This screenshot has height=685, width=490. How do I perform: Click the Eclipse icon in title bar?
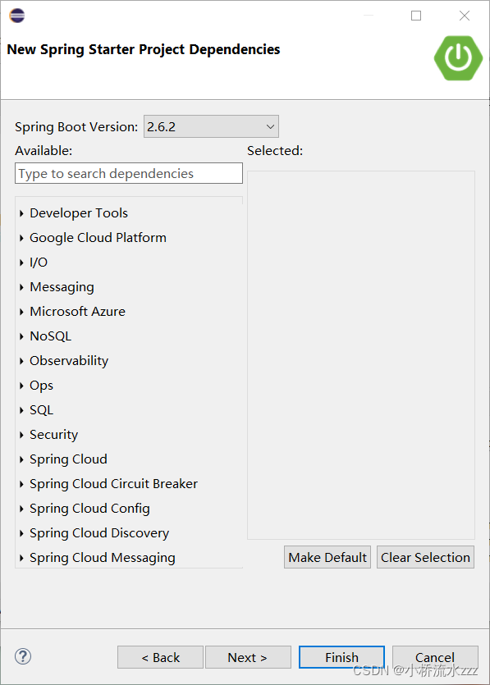[16, 16]
